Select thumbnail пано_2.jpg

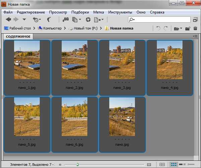point(74,60)
